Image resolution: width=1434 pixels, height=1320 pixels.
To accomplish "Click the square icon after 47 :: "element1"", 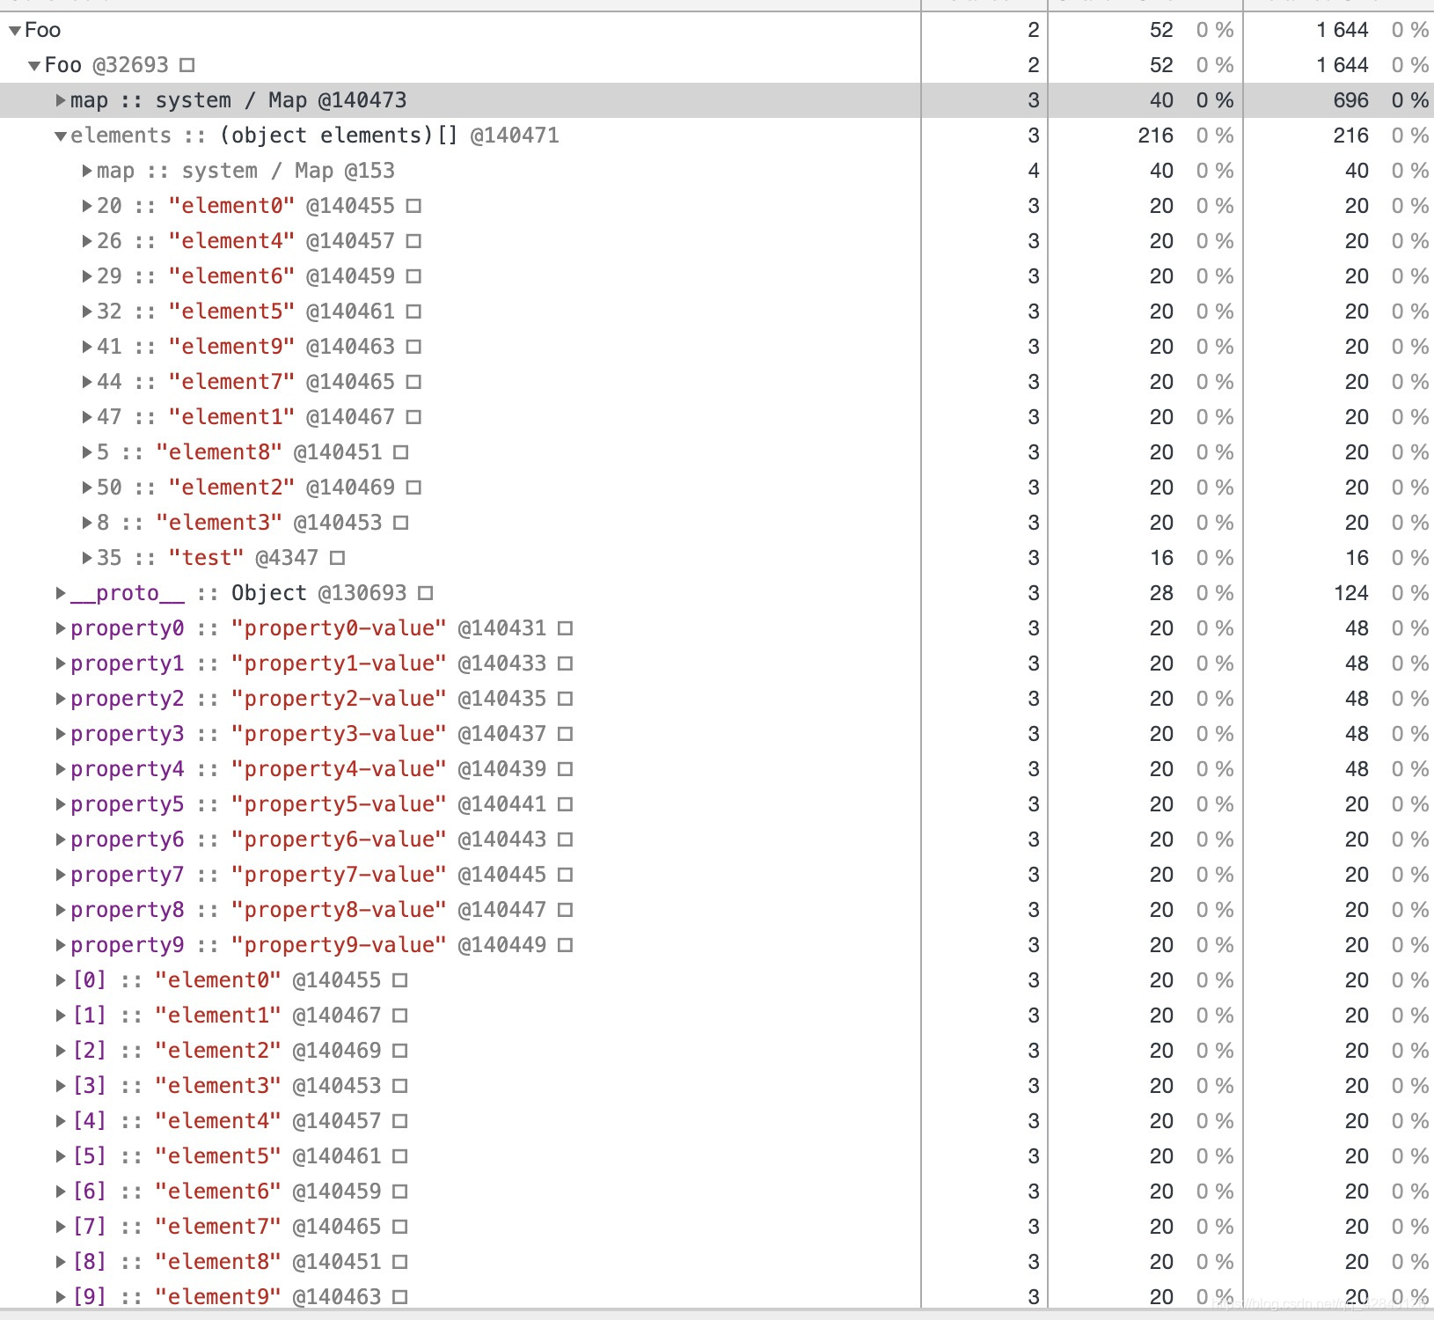I will 413,417.
